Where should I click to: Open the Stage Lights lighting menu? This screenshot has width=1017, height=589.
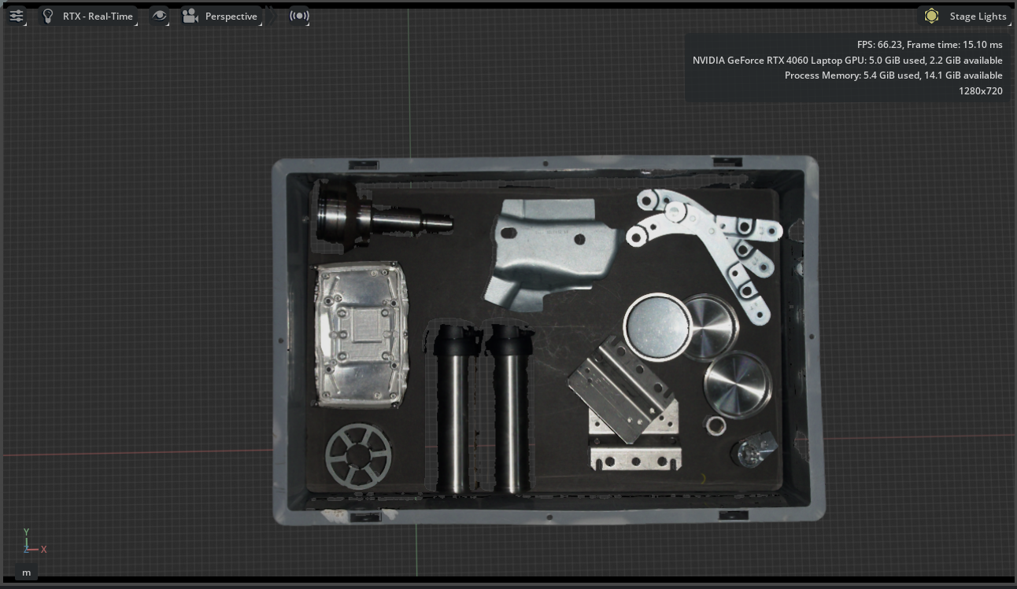pyautogui.click(x=977, y=16)
